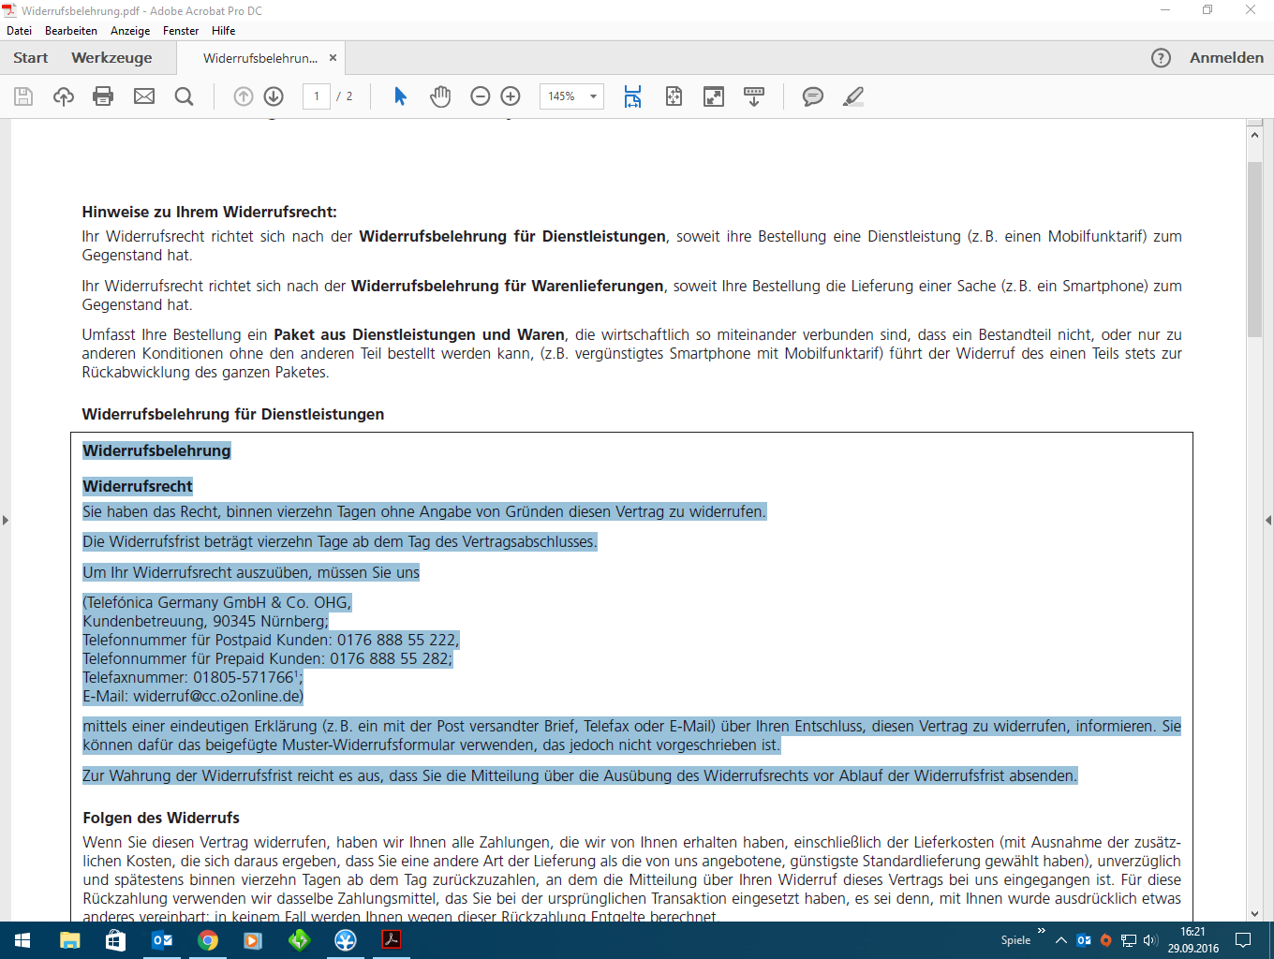This screenshot has width=1274, height=959.
Task: Click the fit one full page icon
Action: click(674, 96)
